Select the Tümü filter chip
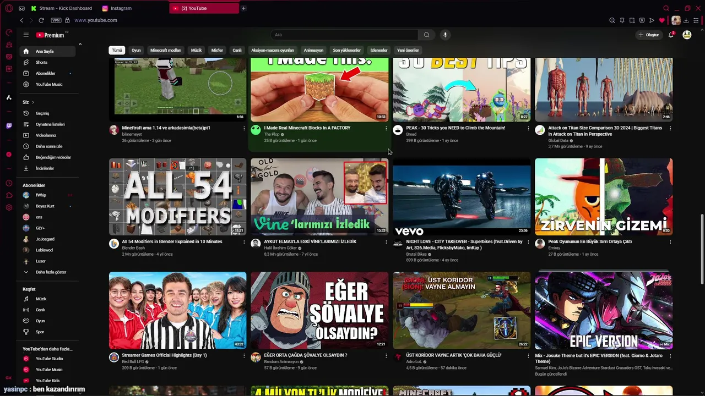 coord(117,50)
